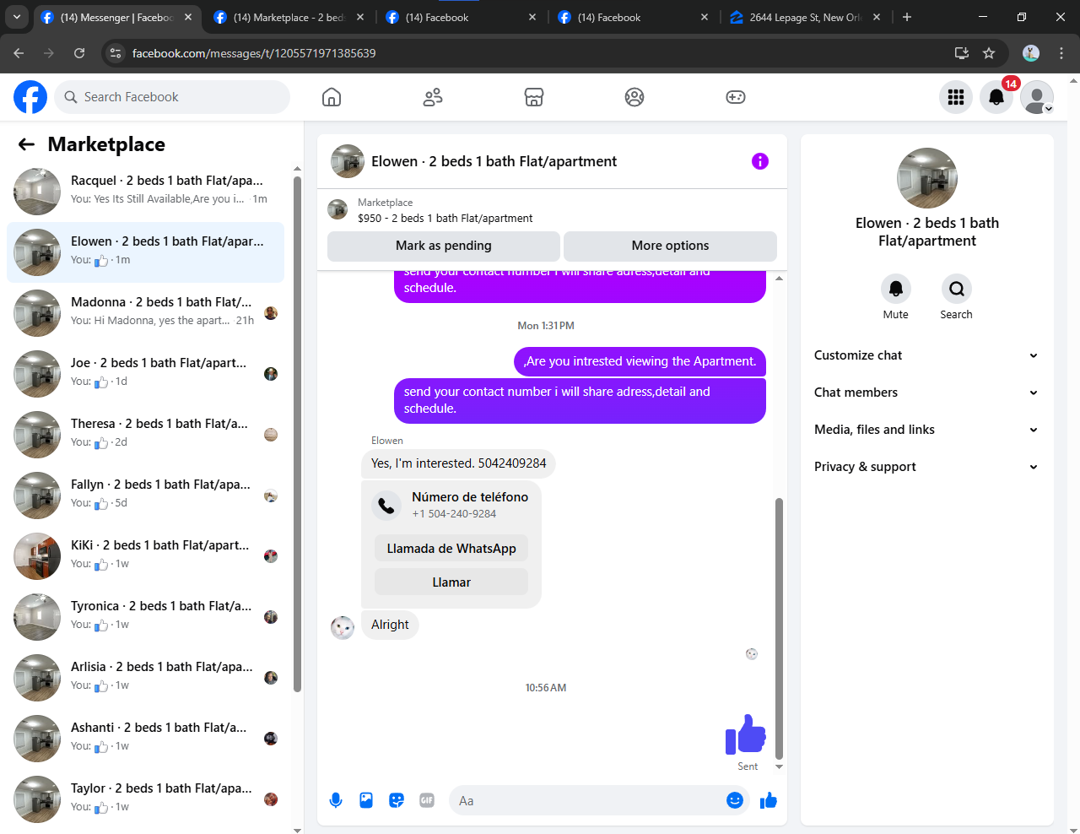Choose a GIF icon
Image resolution: width=1080 pixels, height=834 pixels.
tap(427, 800)
